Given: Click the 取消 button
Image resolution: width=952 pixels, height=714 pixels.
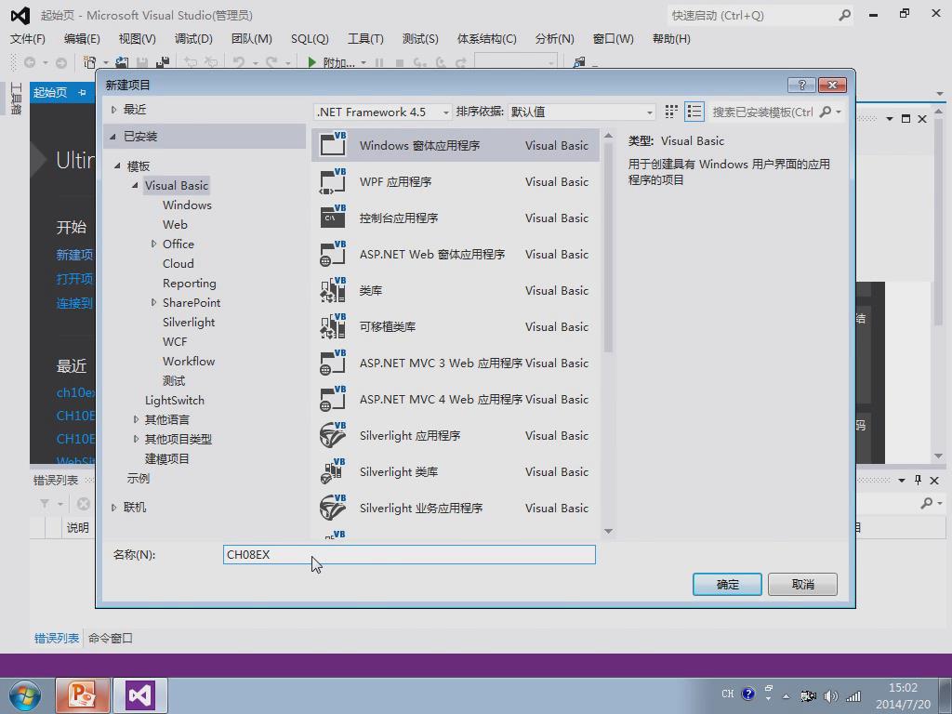Looking at the screenshot, I should tap(802, 584).
